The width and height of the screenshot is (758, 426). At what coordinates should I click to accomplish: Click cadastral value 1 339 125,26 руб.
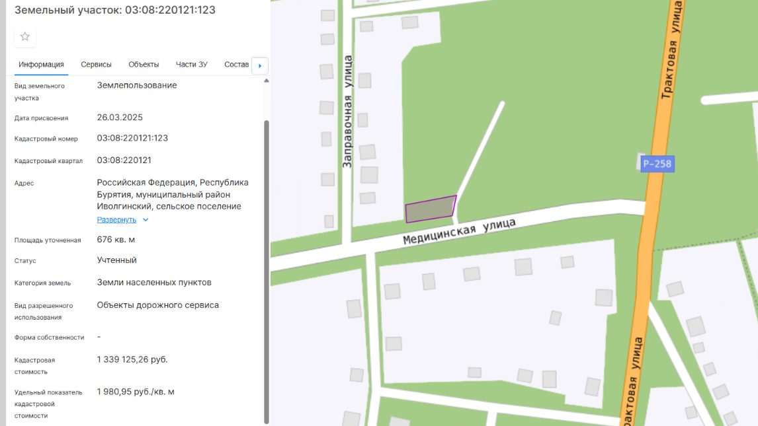[132, 359]
